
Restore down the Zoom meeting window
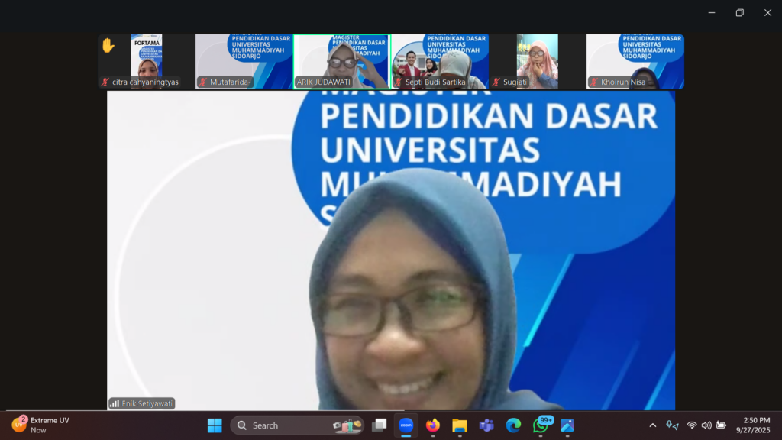pos(739,12)
